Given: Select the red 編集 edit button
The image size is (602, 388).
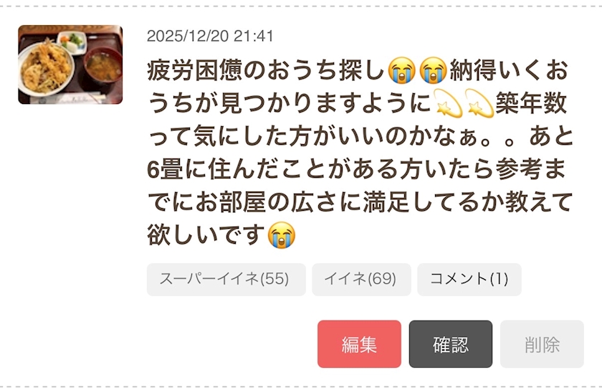Looking at the screenshot, I should tap(359, 344).
